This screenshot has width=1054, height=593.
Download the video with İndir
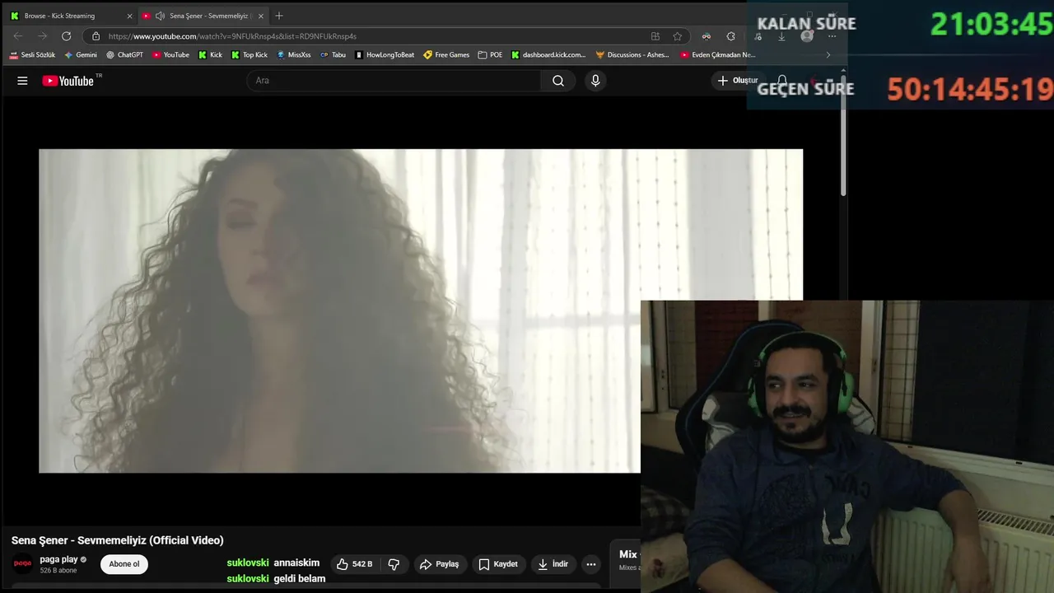tap(553, 564)
